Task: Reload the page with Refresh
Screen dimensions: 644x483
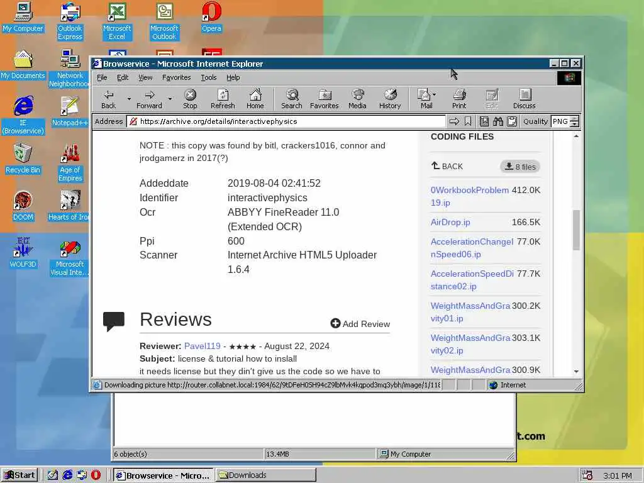Action: [223, 99]
